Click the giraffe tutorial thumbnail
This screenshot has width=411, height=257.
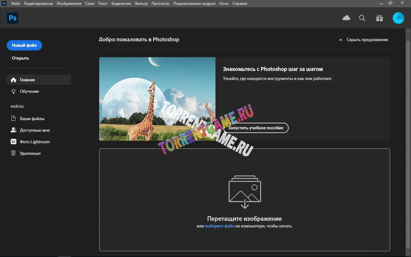(x=157, y=99)
